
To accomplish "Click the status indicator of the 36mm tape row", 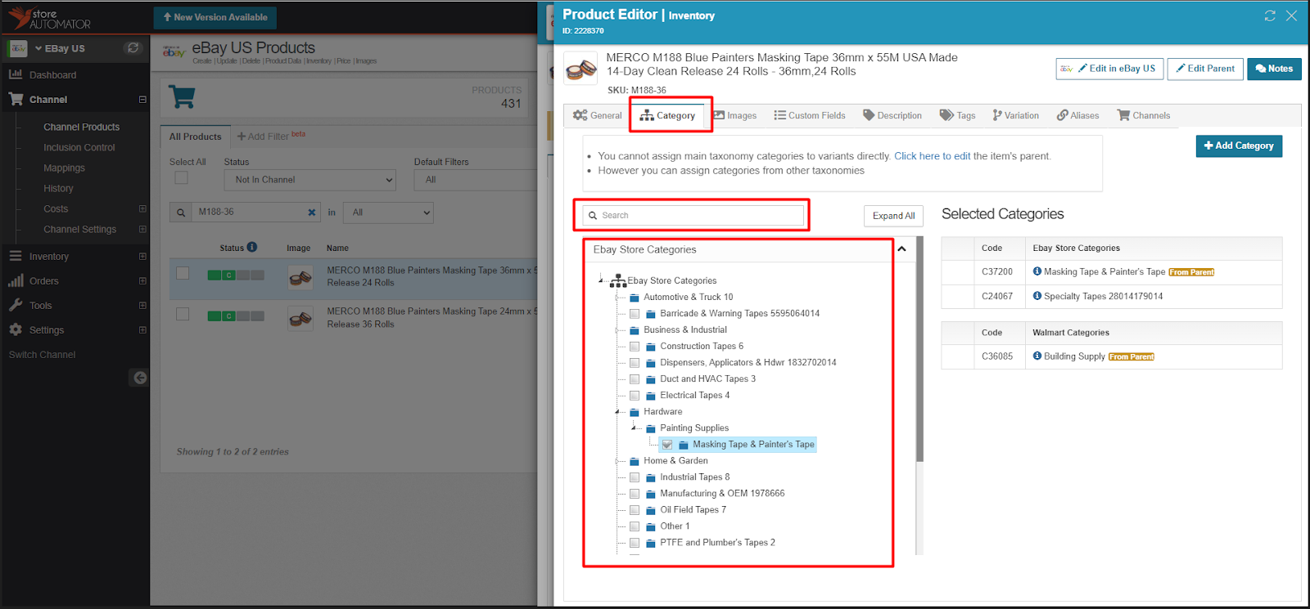I will tap(236, 275).
